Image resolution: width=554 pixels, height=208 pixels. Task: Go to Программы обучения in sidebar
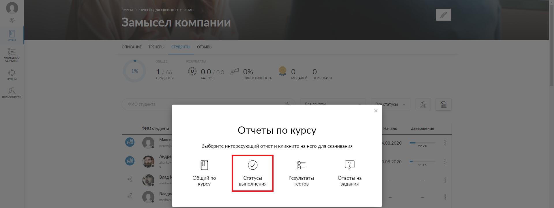coord(12,55)
